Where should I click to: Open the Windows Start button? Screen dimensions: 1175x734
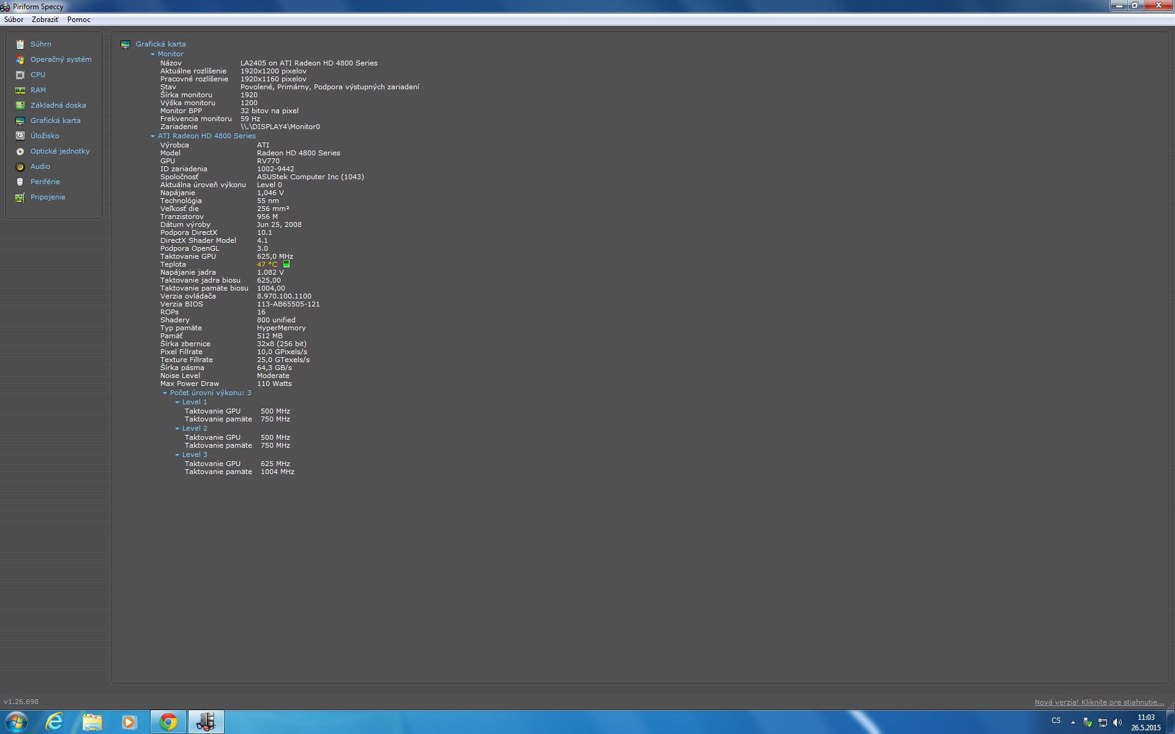click(17, 722)
